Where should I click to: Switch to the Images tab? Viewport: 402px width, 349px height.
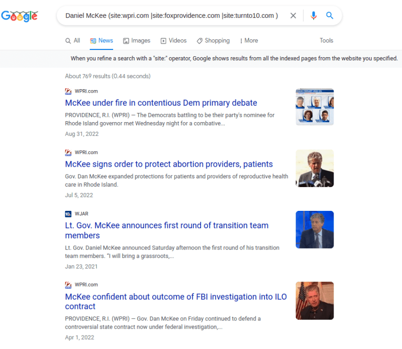pyautogui.click(x=136, y=41)
